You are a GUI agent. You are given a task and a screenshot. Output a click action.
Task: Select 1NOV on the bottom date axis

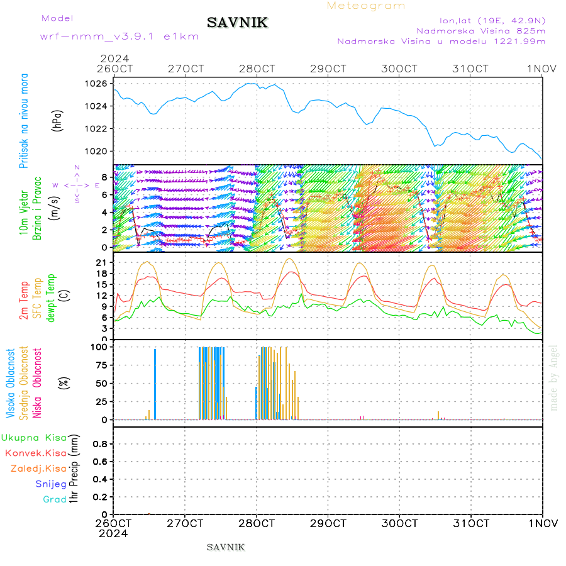point(543,523)
